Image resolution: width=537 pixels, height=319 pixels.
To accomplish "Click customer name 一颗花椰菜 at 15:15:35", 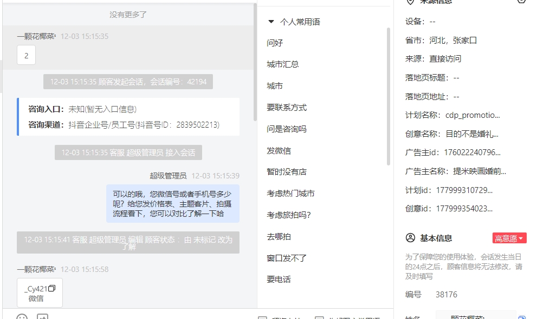I will click(37, 36).
